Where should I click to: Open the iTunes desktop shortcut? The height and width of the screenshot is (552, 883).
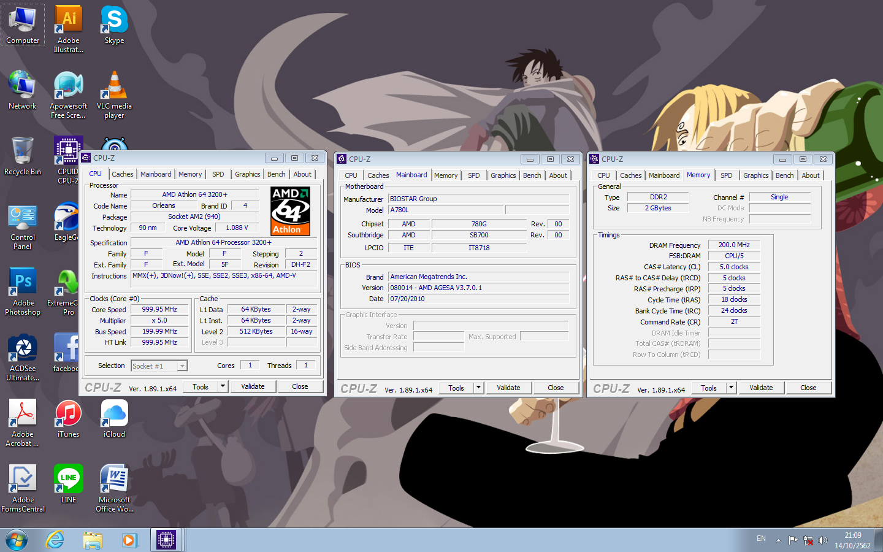click(x=68, y=419)
